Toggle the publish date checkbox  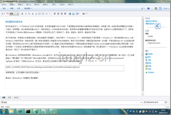click(145, 102)
